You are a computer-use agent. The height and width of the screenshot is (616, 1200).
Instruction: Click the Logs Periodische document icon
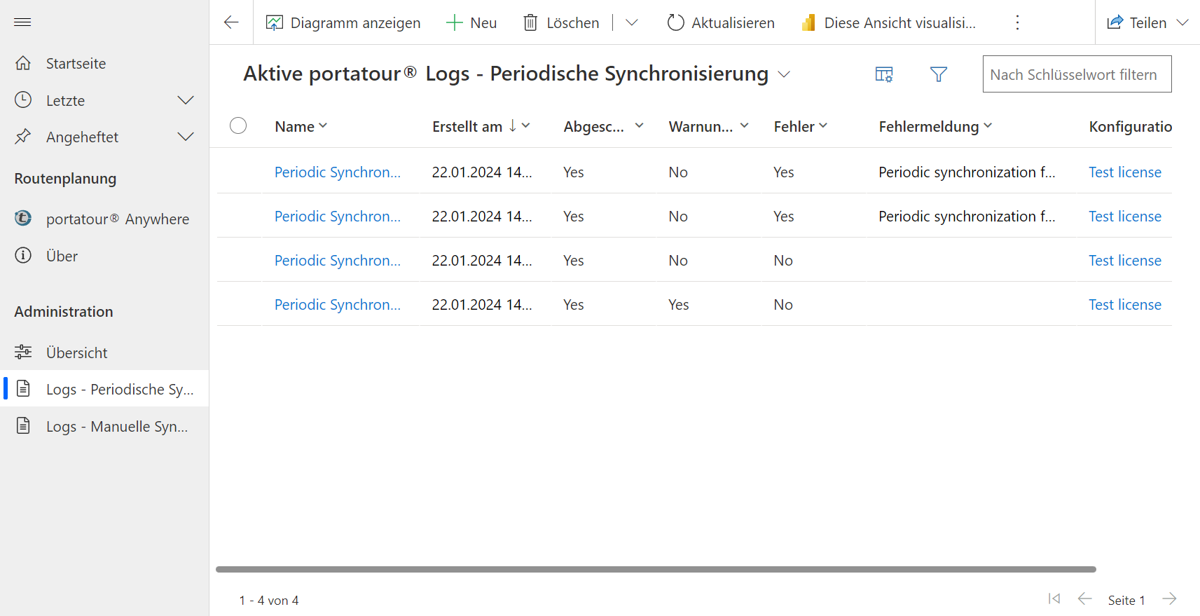(x=23, y=388)
